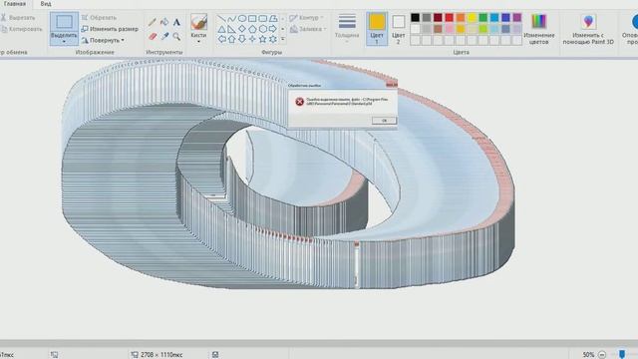Open the Повернуть rotate dropdown

tap(103, 40)
